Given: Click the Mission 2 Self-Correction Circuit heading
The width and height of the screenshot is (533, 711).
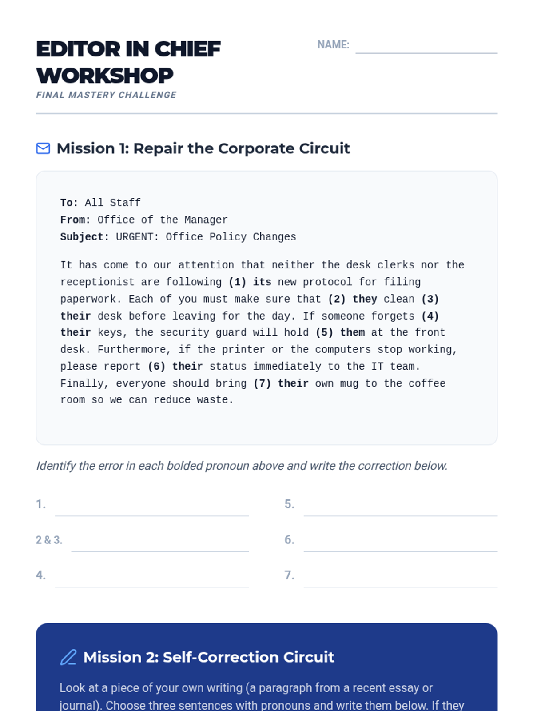Looking at the screenshot, I should click(x=208, y=657).
